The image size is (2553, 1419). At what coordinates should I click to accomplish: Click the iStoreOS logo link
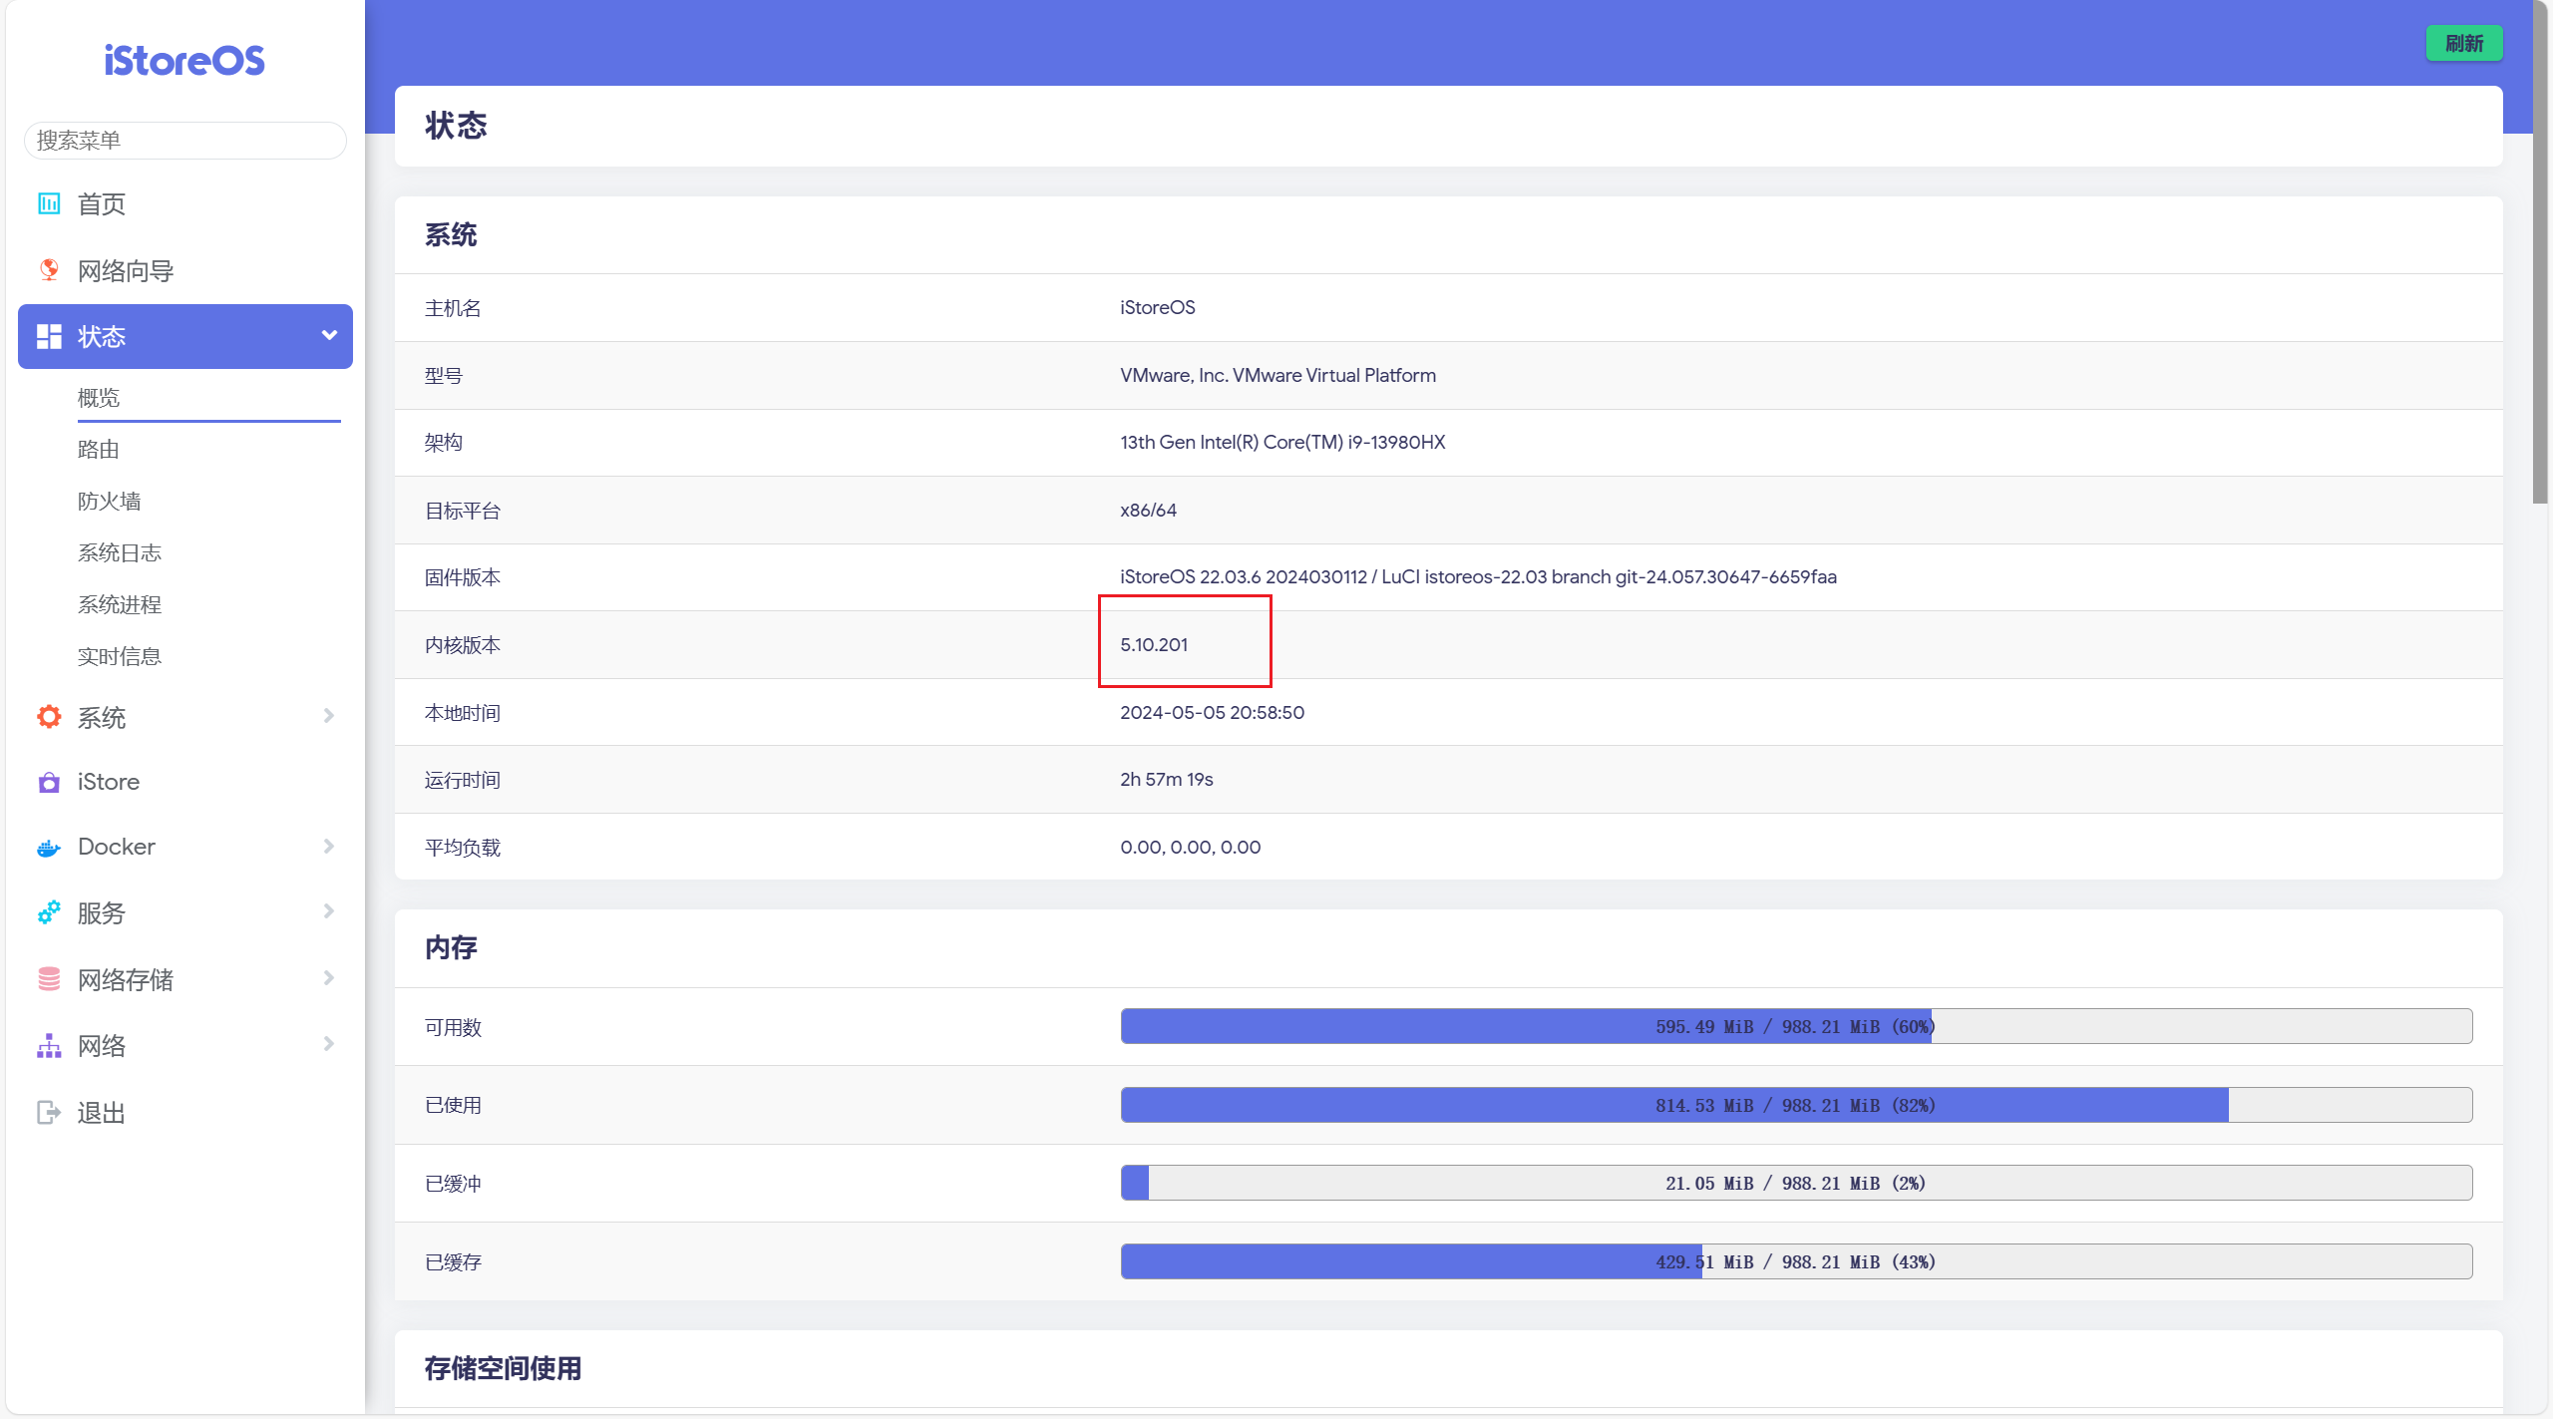point(184,61)
